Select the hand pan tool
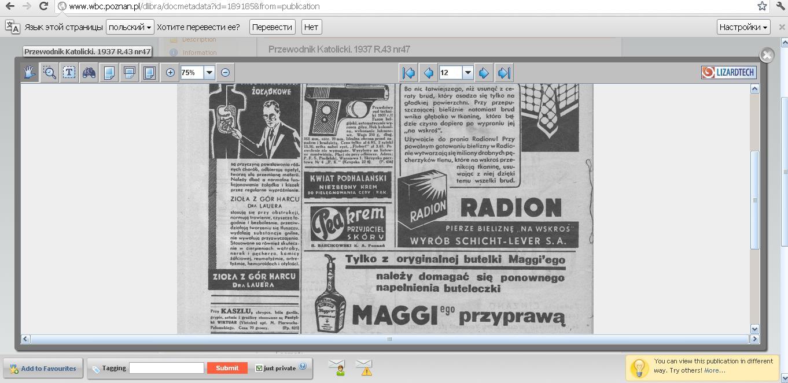788x383 pixels. click(30, 73)
